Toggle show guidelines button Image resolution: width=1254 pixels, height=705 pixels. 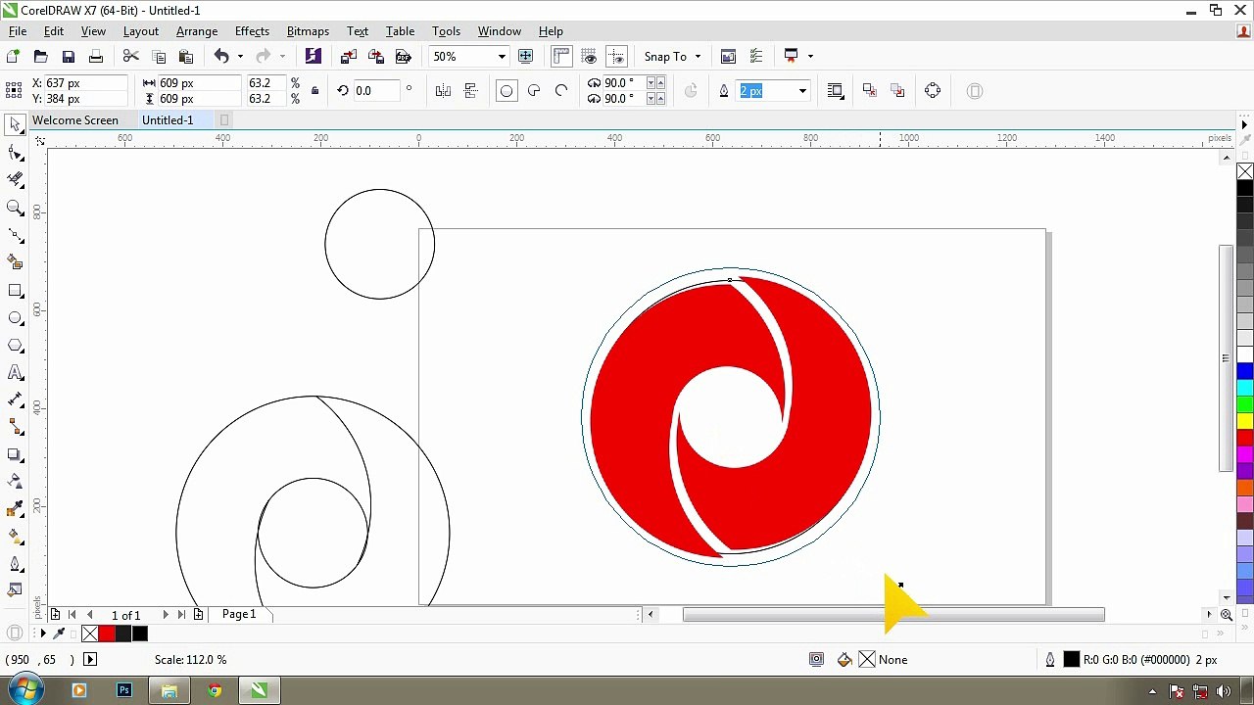coord(616,57)
